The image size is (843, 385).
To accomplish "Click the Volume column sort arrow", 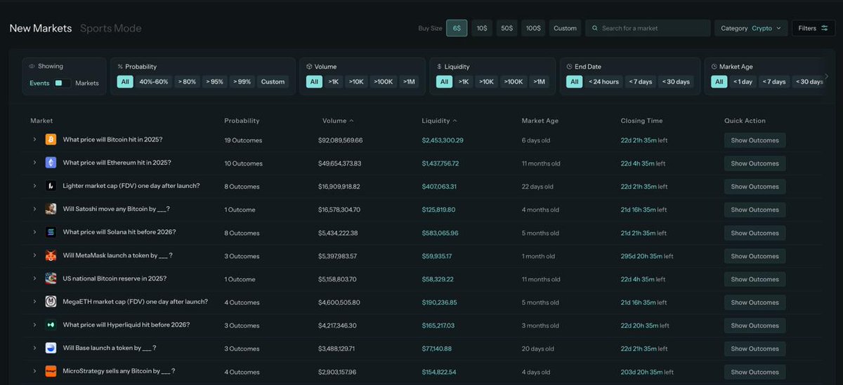I will [x=351, y=121].
